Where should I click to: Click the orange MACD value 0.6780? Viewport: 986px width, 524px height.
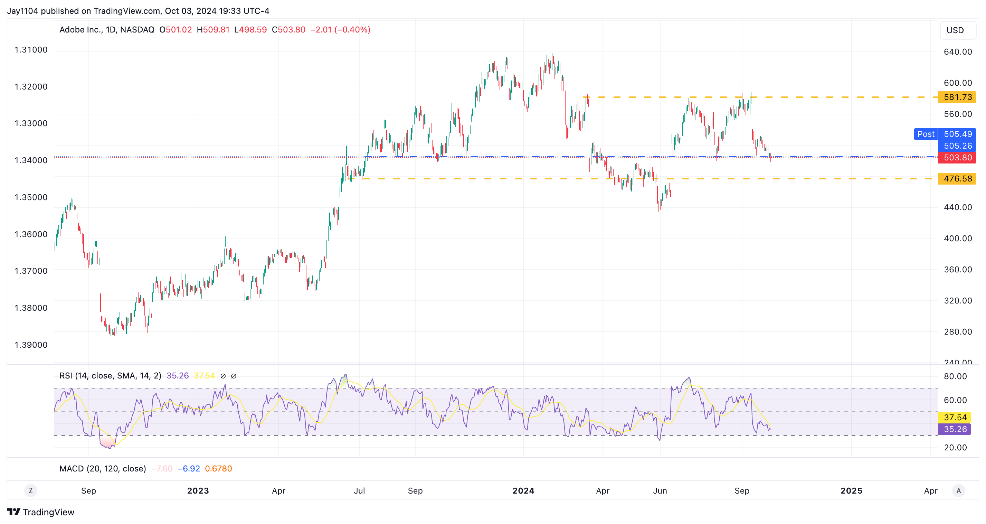pyautogui.click(x=219, y=469)
